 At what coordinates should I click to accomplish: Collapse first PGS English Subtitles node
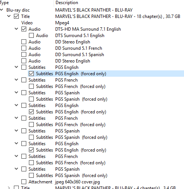[x=16, y=67]
